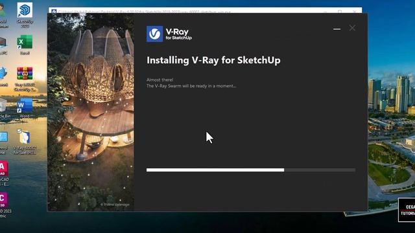Image resolution: width=415 pixels, height=233 pixels.
Task: Click the treehouse artwork in the installer
Action: (x=91, y=112)
